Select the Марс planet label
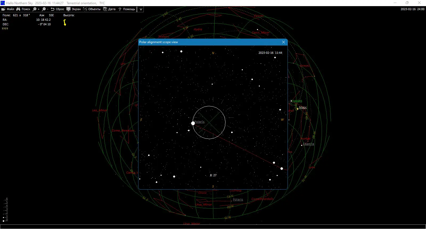The image size is (426, 229). click(x=303, y=107)
